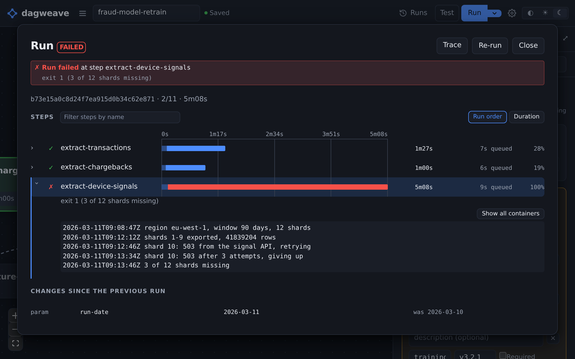Focus the Filter steps by name field

pyautogui.click(x=120, y=117)
